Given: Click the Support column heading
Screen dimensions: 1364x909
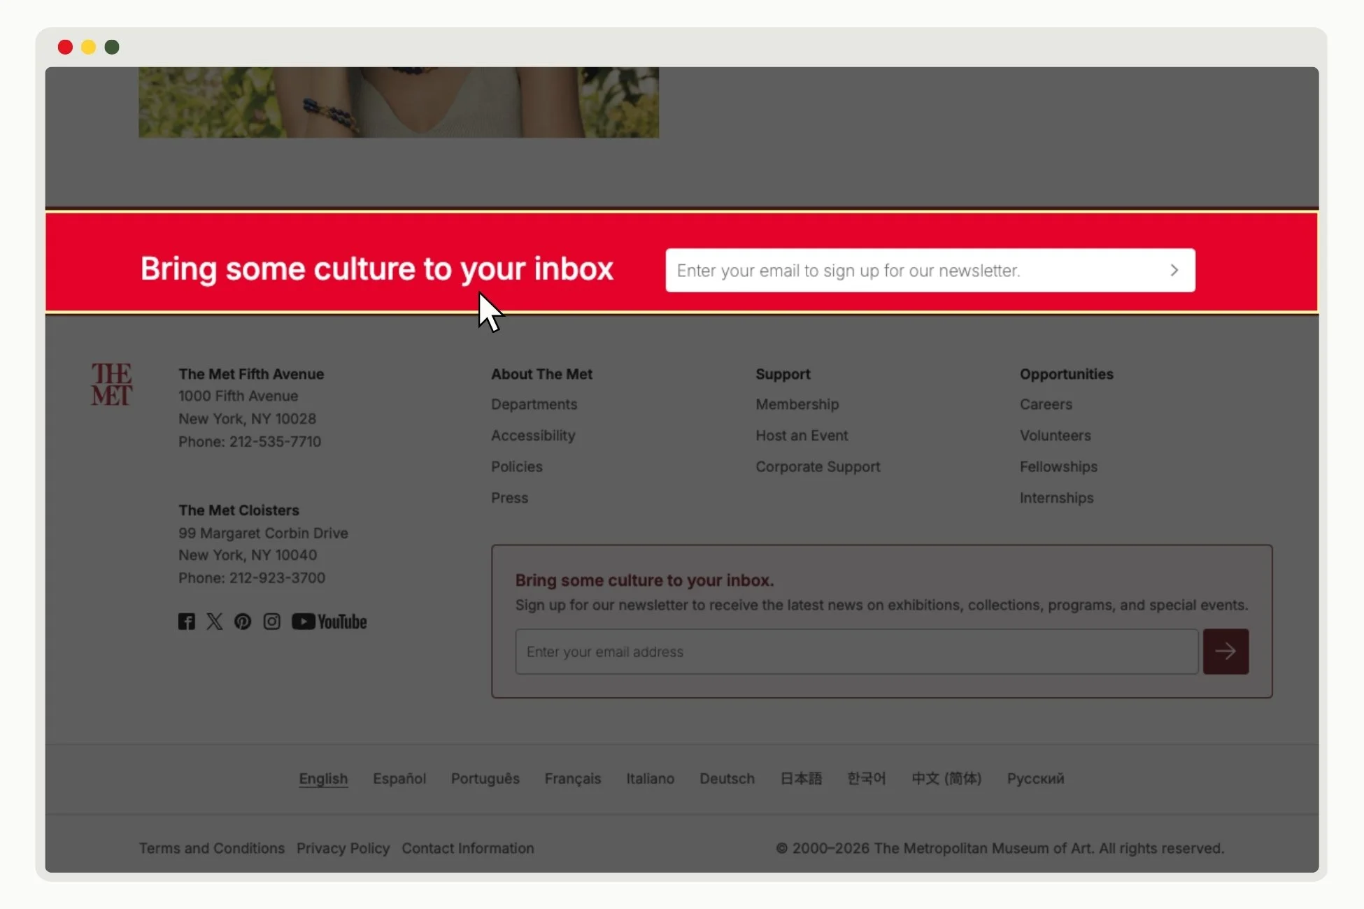Looking at the screenshot, I should click(x=783, y=374).
